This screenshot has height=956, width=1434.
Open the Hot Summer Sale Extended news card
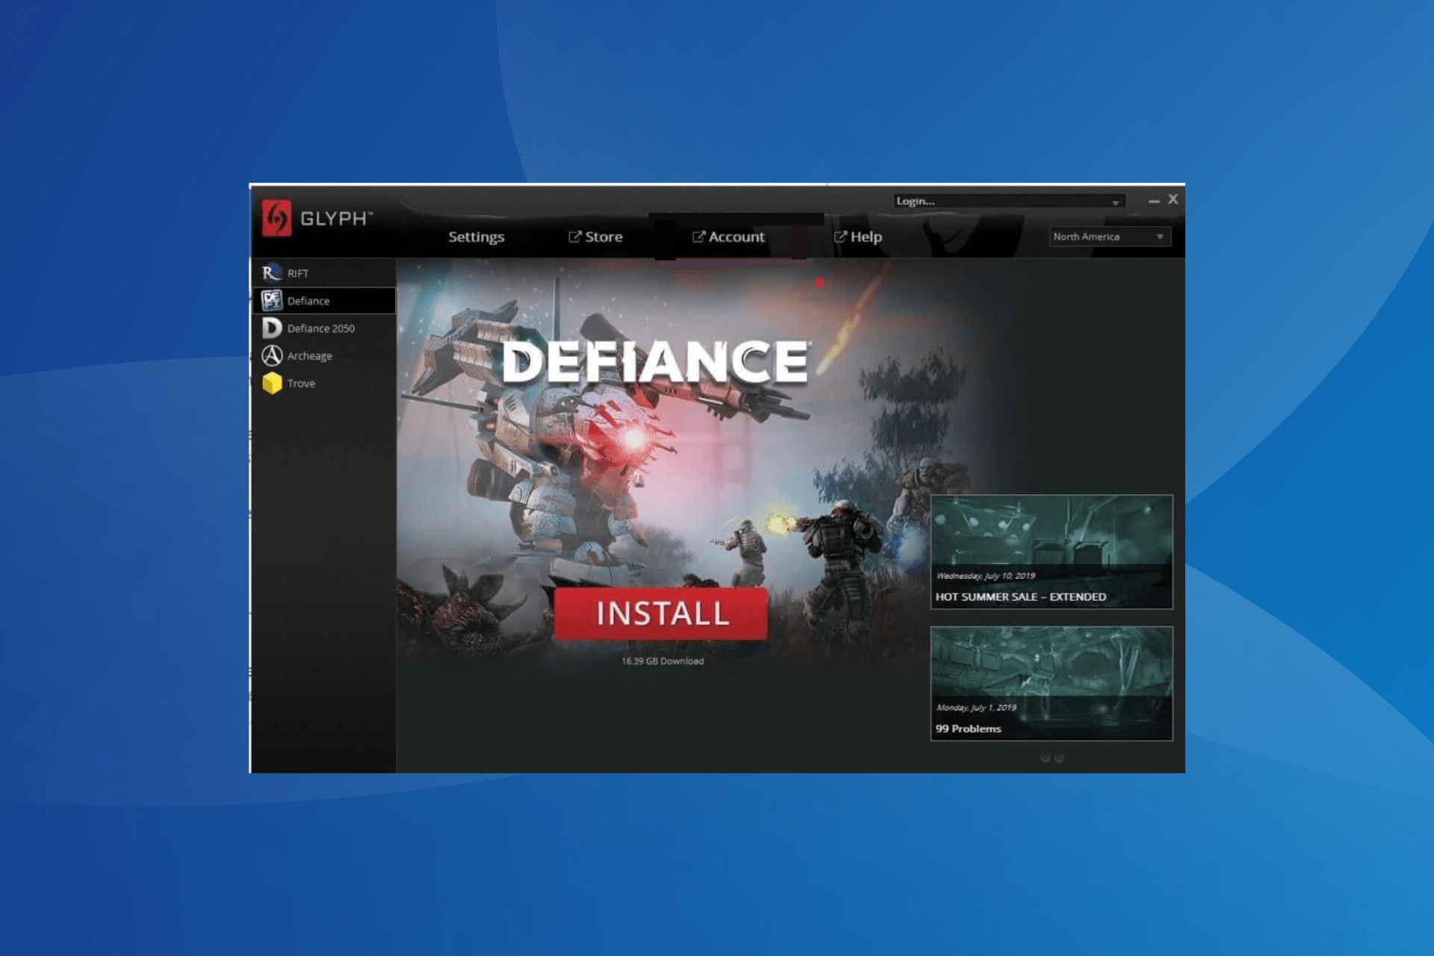pos(1052,552)
